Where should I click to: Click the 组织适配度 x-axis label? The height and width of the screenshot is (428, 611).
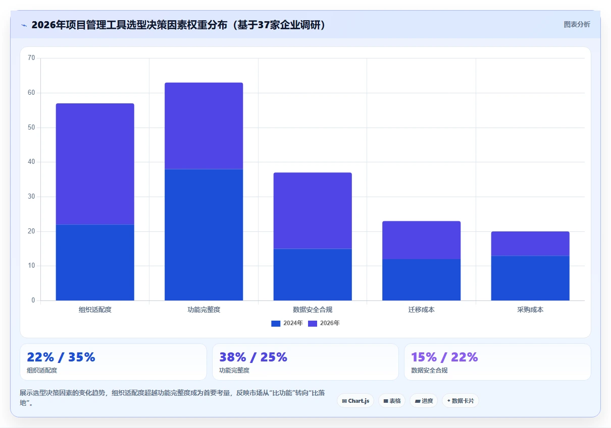pos(95,310)
